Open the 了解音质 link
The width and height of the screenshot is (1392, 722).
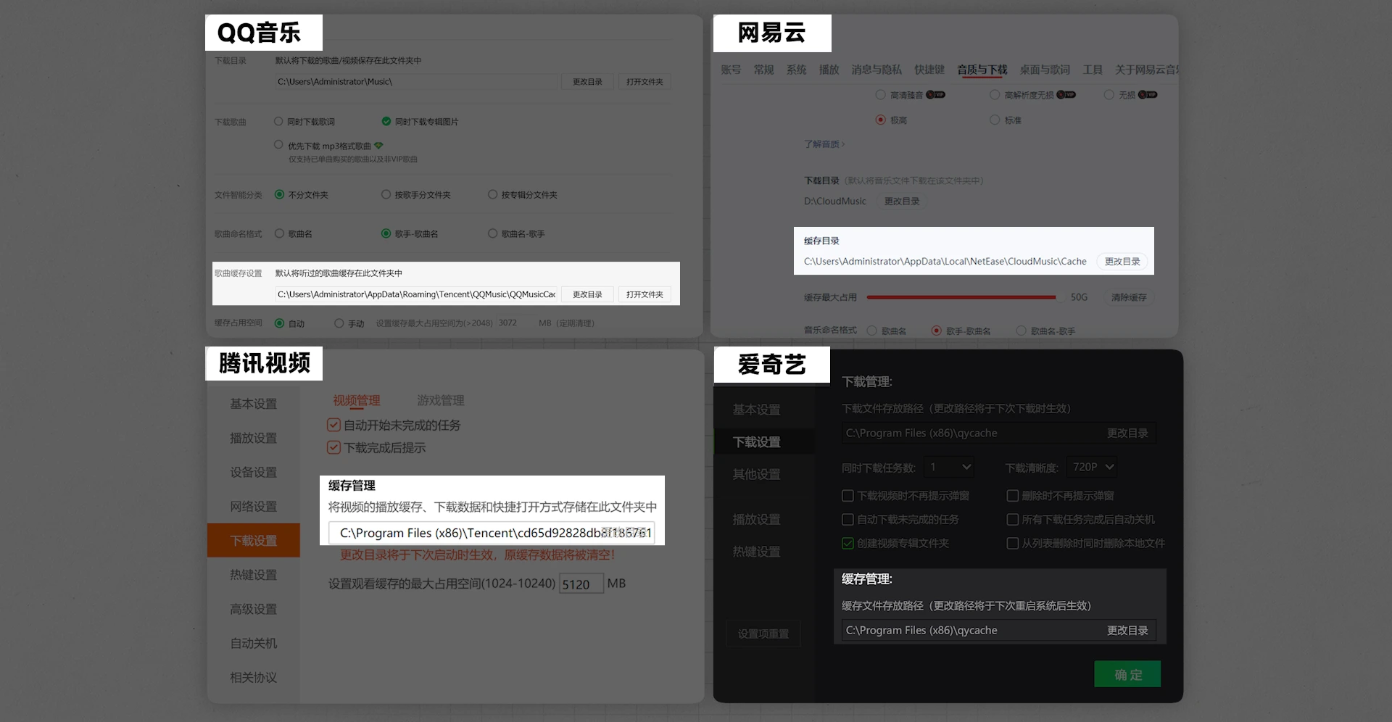coord(824,144)
